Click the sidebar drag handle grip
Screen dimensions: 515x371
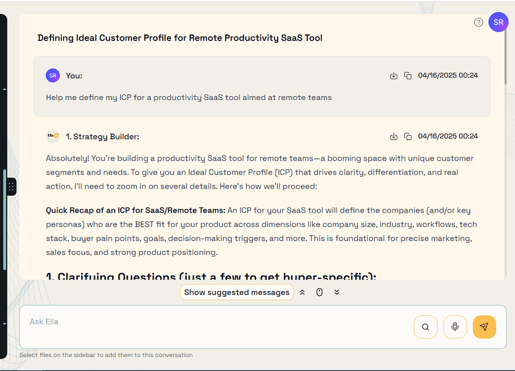11,187
